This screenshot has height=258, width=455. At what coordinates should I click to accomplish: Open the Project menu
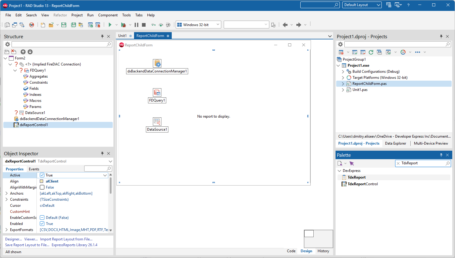[x=77, y=15]
